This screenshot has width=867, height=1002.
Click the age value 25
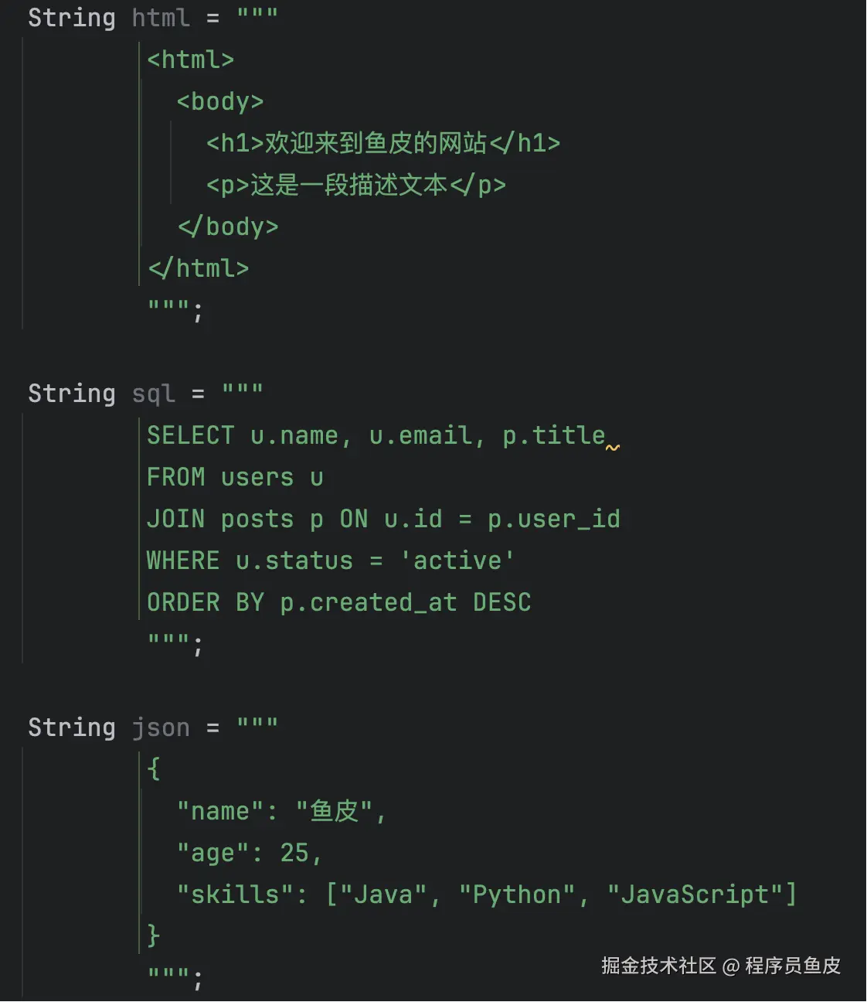(294, 853)
